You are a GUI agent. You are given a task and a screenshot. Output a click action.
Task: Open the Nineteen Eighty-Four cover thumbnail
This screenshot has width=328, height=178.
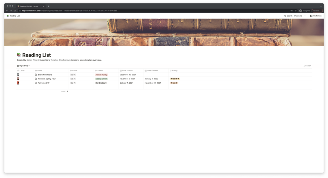tap(18, 79)
